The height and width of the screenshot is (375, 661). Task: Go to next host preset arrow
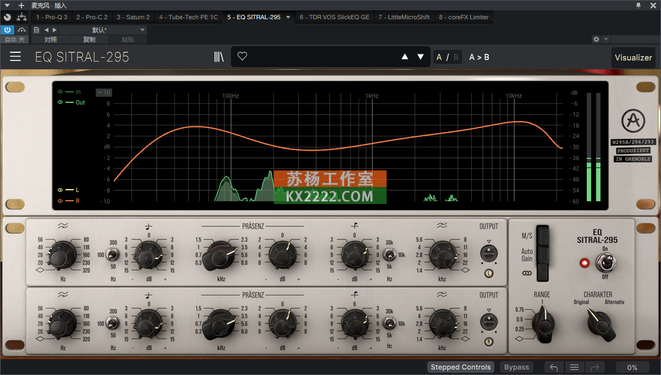[x=54, y=30]
